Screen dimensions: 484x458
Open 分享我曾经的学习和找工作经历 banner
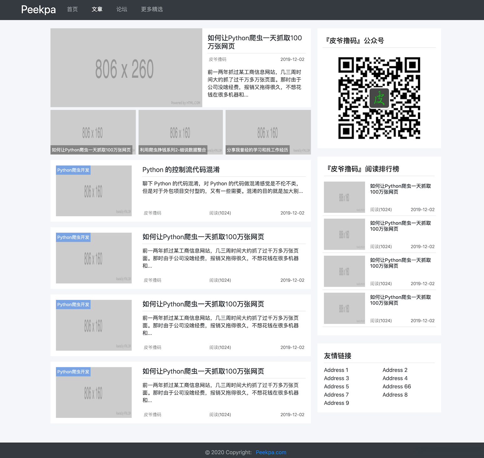point(257,150)
